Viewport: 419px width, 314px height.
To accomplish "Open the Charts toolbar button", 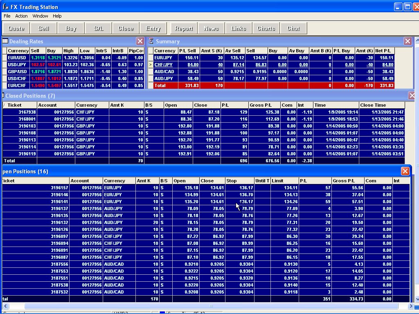I will click(x=266, y=28).
